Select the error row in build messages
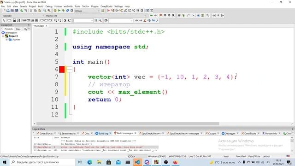The width and height of the screenshot is (295, 166). pyautogui.click(x=96, y=147)
